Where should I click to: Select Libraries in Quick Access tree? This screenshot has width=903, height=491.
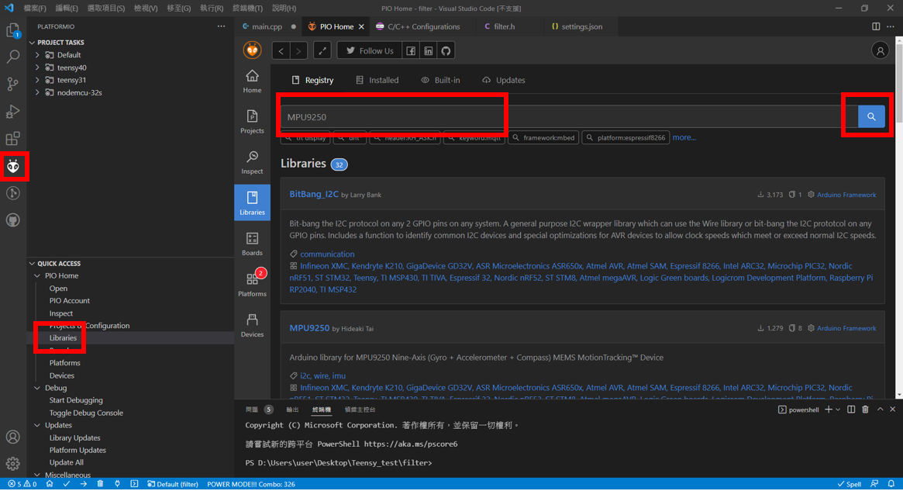(63, 337)
